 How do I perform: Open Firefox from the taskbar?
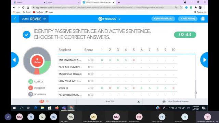[x=57, y=108]
